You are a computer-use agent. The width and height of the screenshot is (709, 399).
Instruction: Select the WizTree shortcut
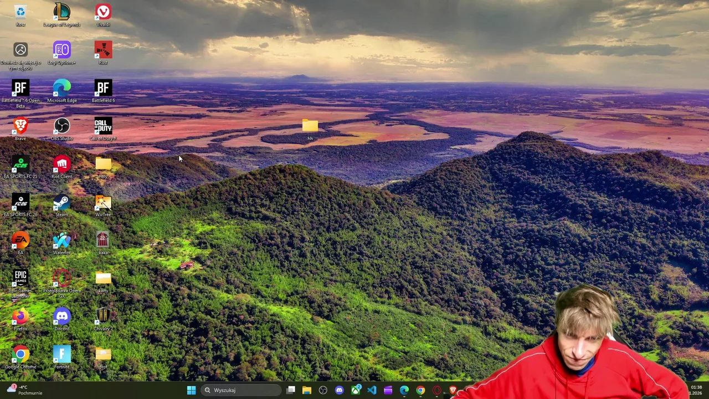click(x=103, y=206)
